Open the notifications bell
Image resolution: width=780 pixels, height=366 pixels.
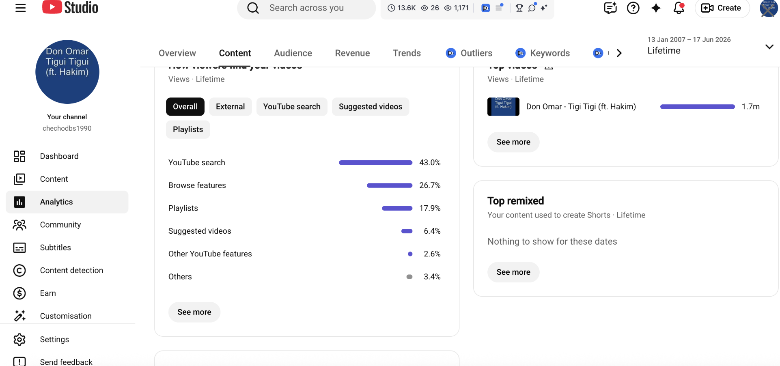click(x=679, y=8)
